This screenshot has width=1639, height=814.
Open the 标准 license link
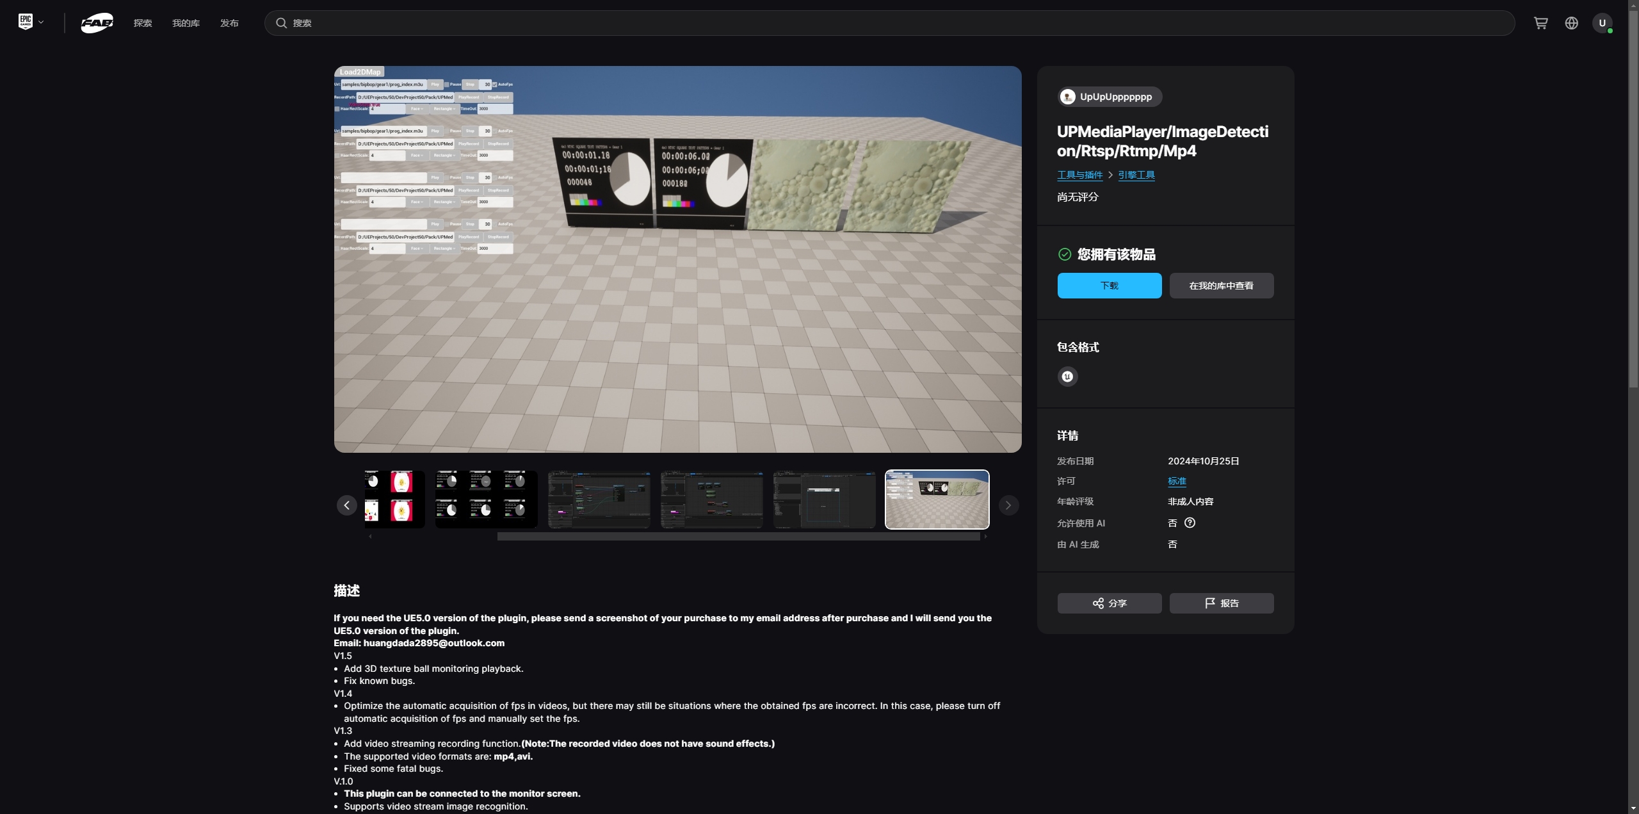coord(1177,481)
